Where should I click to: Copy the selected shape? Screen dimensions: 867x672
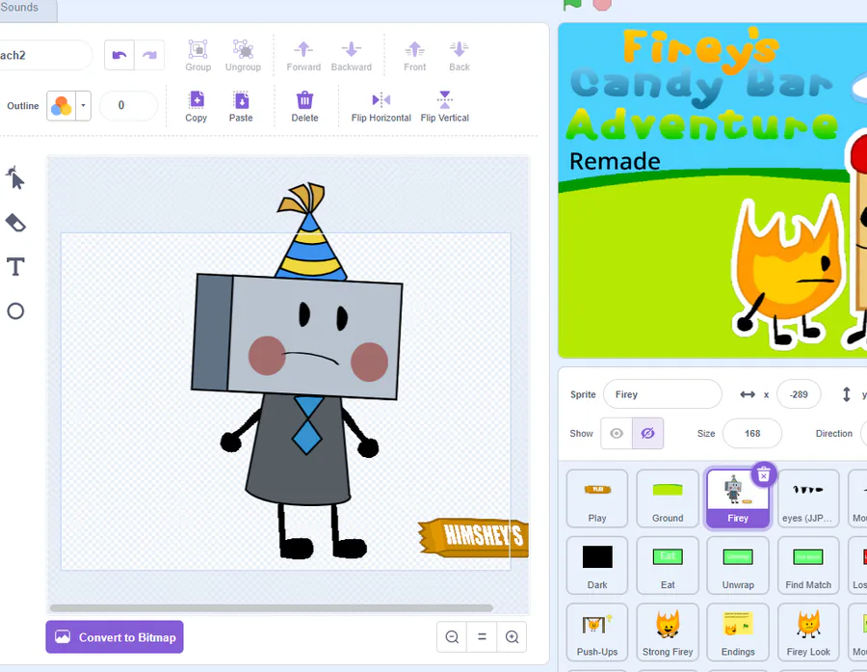[x=197, y=107]
